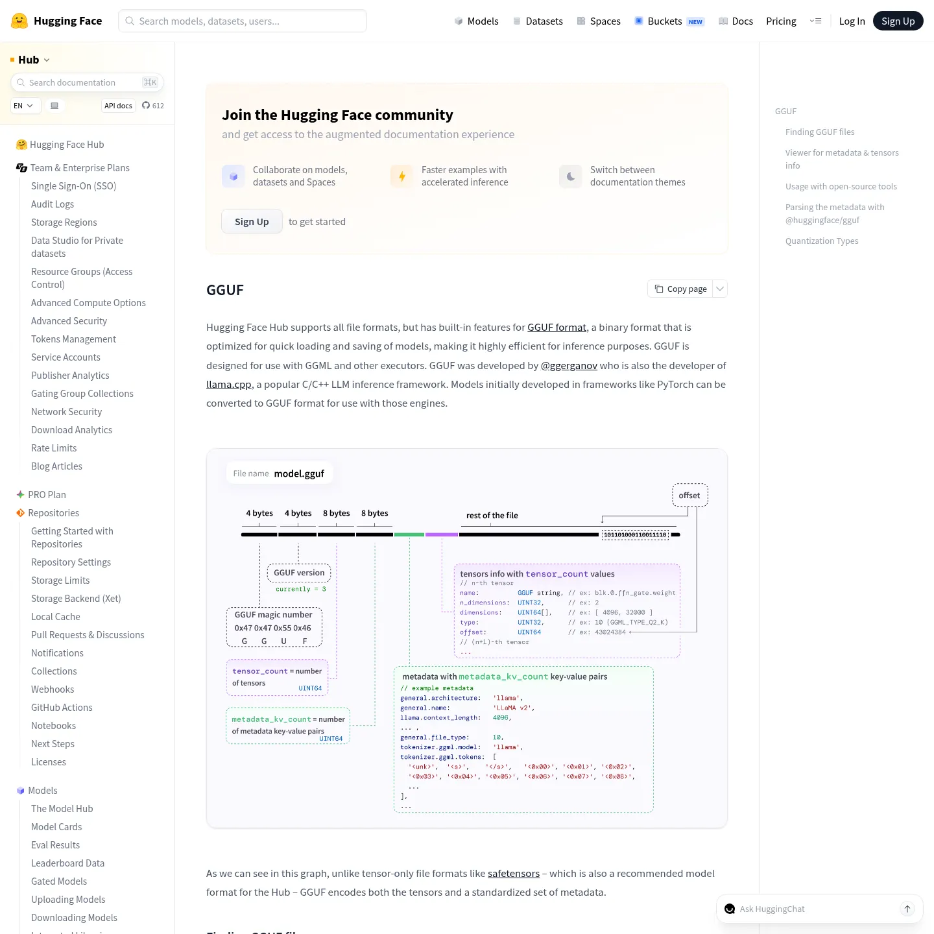Click the Repositories section icon
This screenshot has height=934, width=934.
[x=20, y=513]
